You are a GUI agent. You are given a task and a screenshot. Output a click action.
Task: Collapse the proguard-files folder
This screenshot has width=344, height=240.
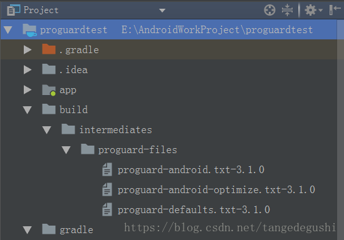[x=66, y=150]
